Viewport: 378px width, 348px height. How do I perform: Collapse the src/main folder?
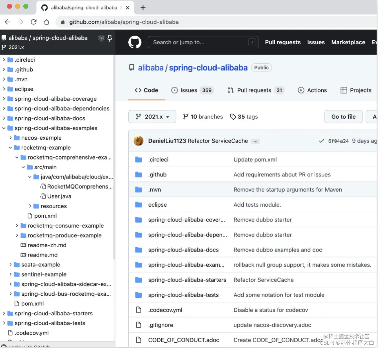click(x=23, y=167)
